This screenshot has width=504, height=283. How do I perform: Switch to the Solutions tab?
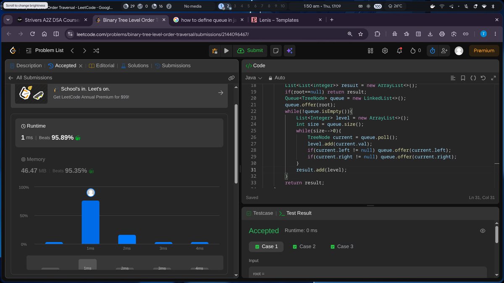coord(135,66)
